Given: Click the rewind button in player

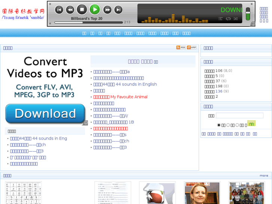Looking at the screenshot, I should click(x=70, y=10).
